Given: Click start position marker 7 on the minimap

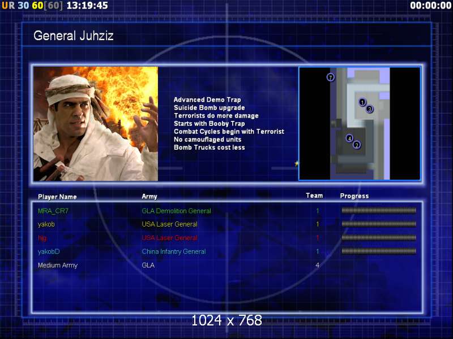Looking at the screenshot, I should point(331,77).
